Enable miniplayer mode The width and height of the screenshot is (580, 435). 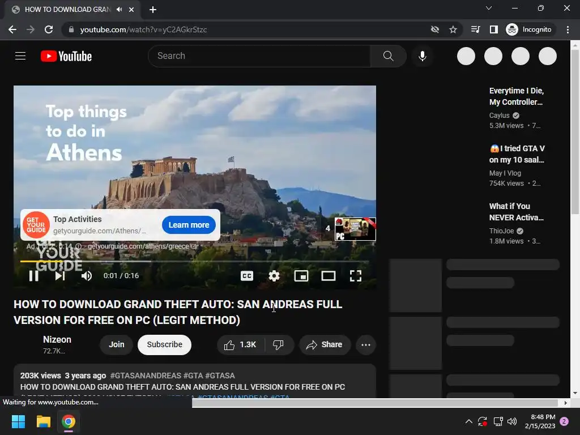tap(301, 276)
